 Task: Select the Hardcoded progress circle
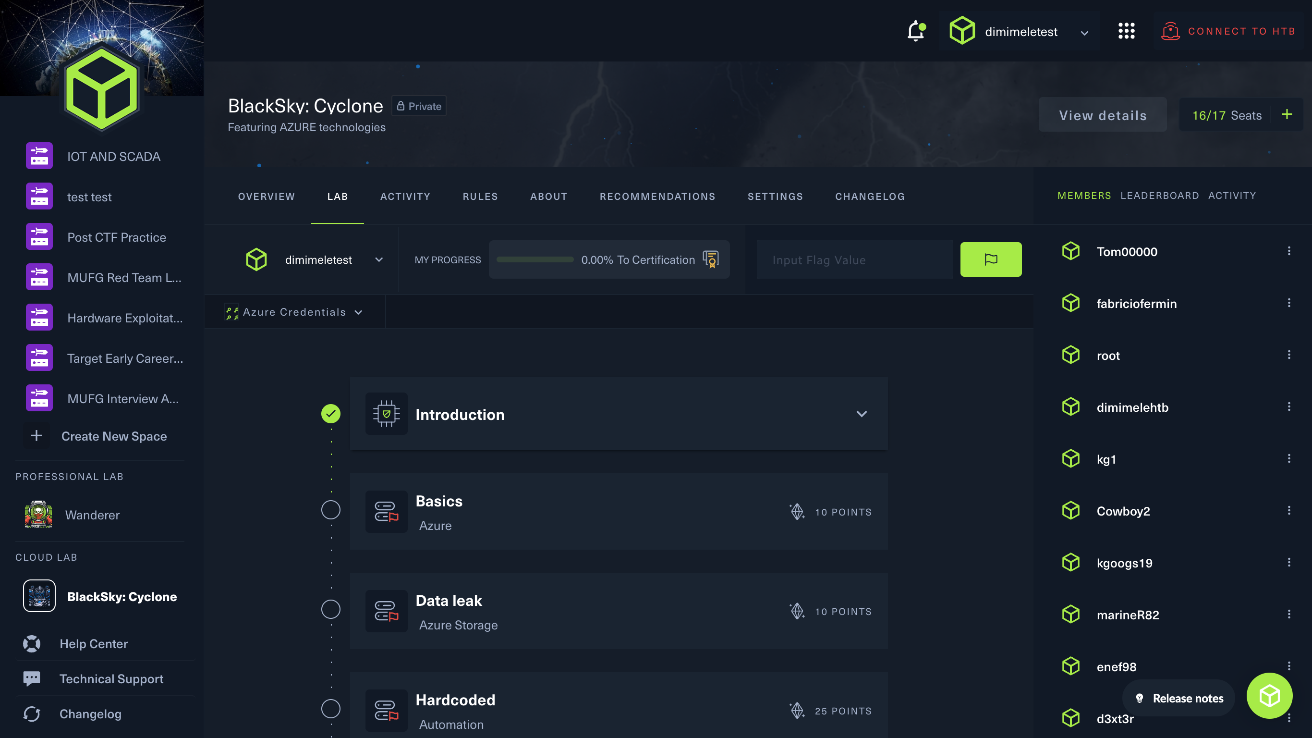[330, 708]
